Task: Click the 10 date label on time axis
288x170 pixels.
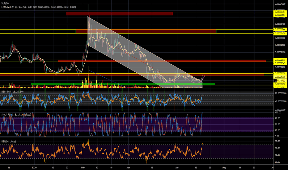Action: (97, 168)
